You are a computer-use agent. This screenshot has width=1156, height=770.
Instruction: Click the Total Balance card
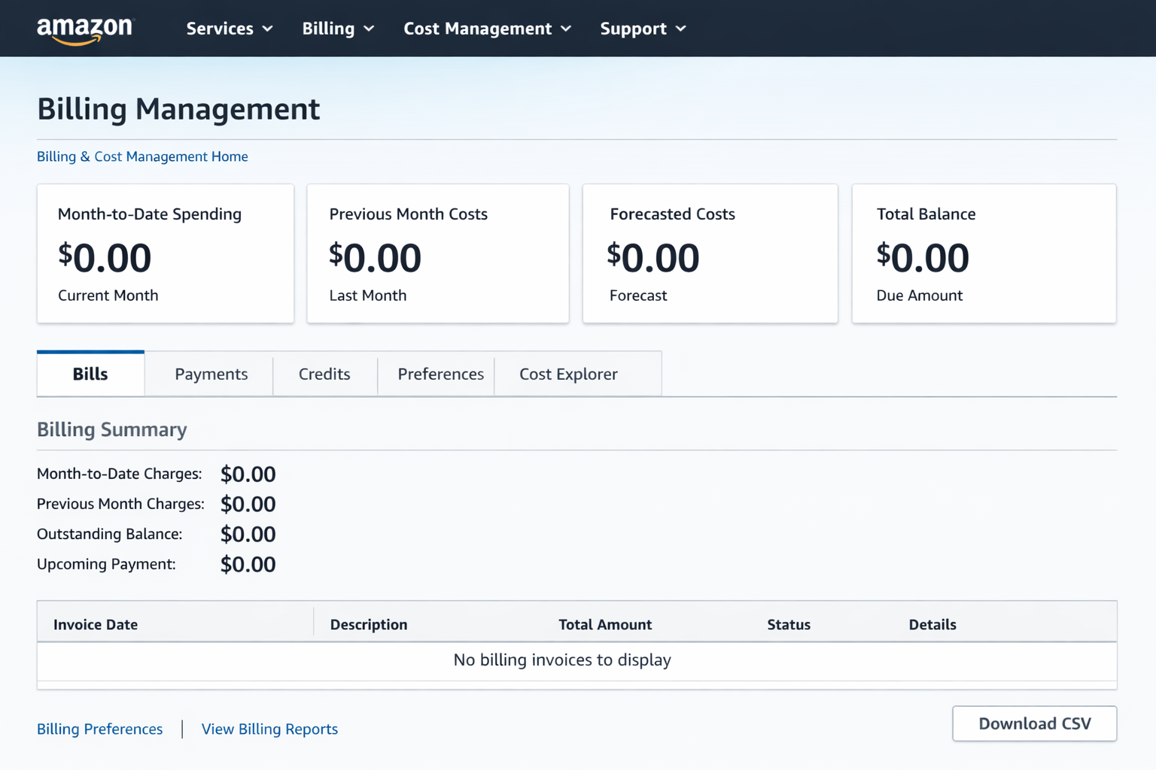(x=983, y=253)
